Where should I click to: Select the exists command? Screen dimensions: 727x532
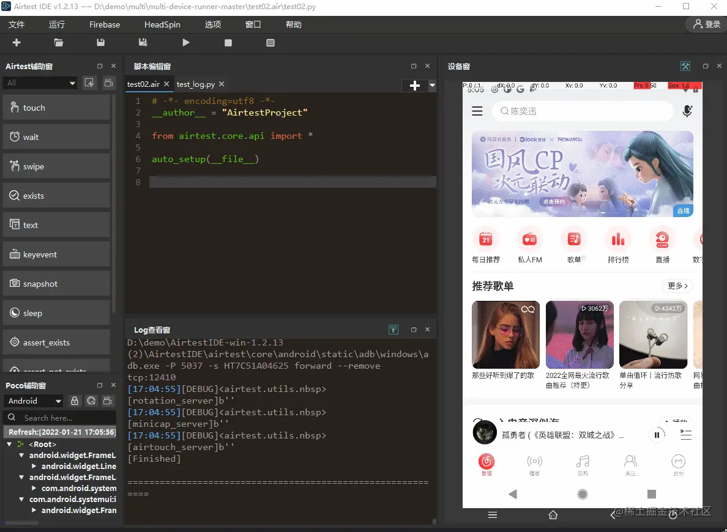56,196
